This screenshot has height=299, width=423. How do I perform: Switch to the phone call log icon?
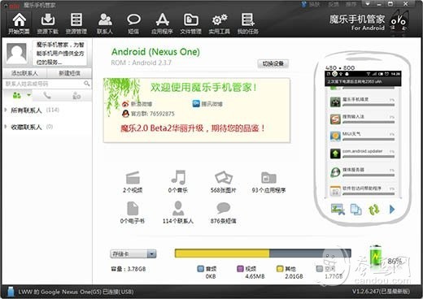47,95
